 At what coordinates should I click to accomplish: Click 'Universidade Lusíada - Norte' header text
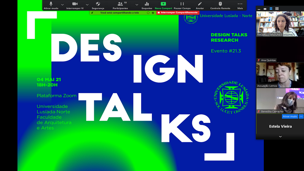226,16
